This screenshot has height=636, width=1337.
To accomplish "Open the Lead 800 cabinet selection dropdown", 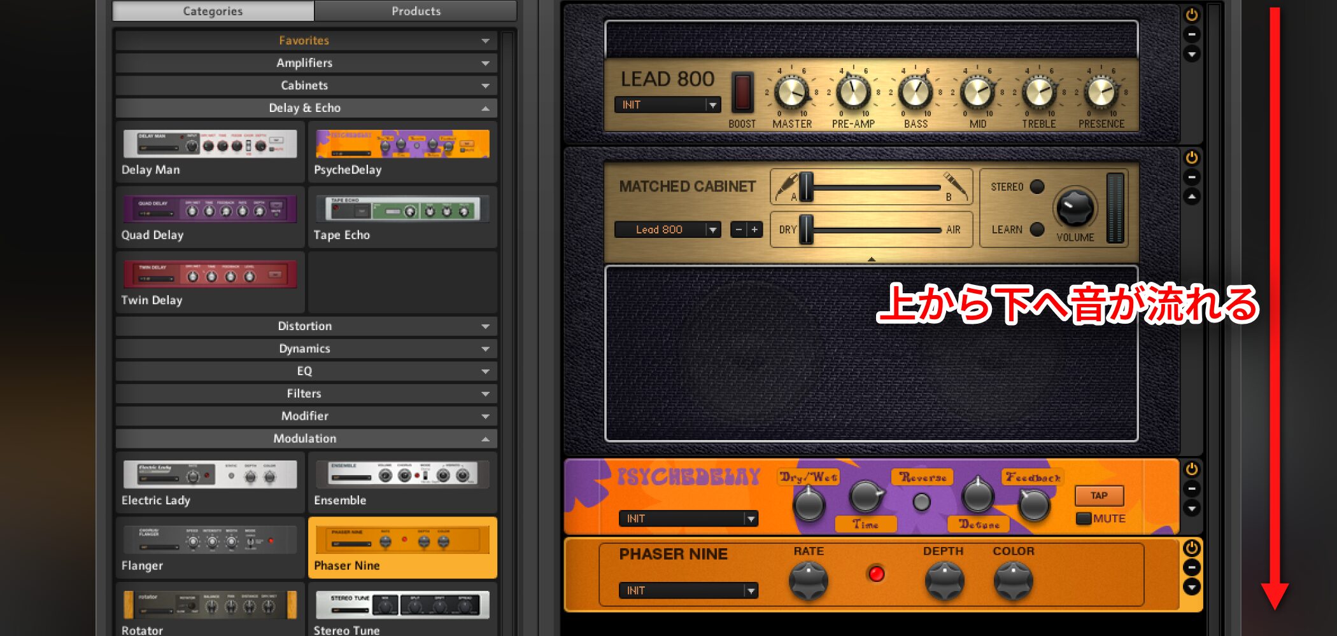I will tap(667, 230).
